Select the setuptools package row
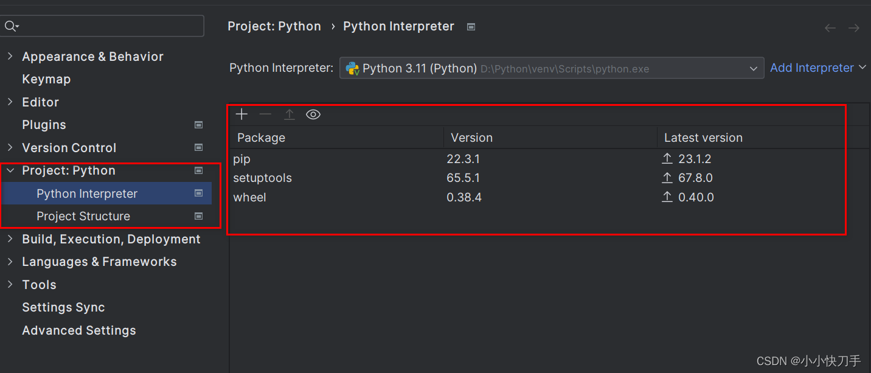The height and width of the screenshot is (373, 871). tap(263, 178)
